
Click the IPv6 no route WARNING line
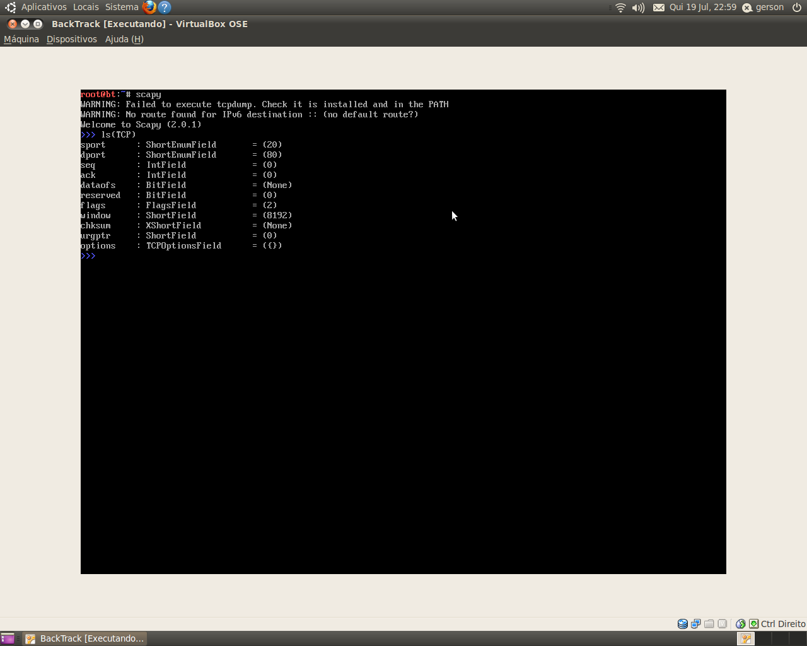[250, 114]
